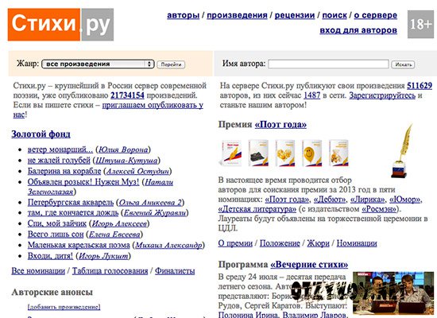Click the Искать button
The image size is (437, 318).
click(x=403, y=64)
